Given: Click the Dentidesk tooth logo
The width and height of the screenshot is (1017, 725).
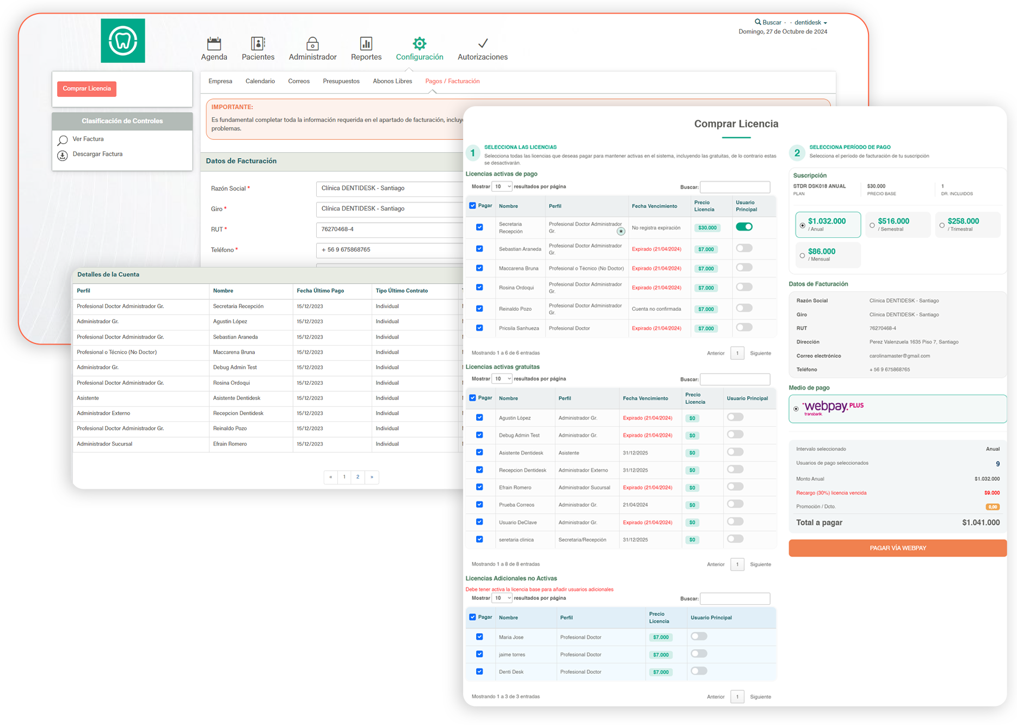Looking at the screenshot, I should click(123, 41).
